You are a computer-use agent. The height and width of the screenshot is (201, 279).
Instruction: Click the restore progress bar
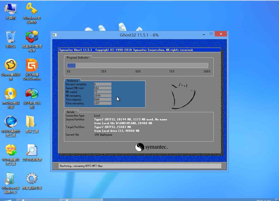(x=137, y=65)
